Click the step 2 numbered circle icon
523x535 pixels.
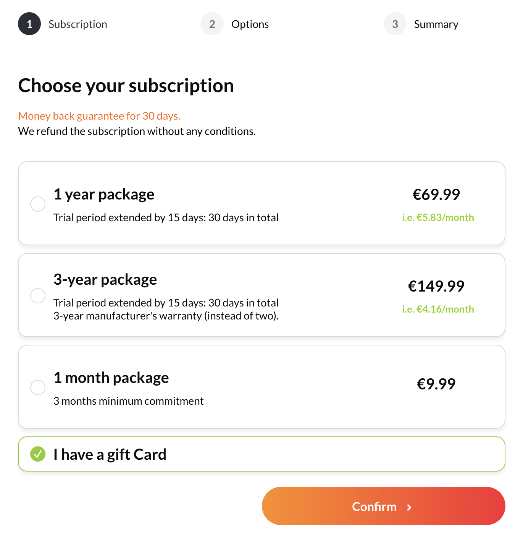pos(212,24)
